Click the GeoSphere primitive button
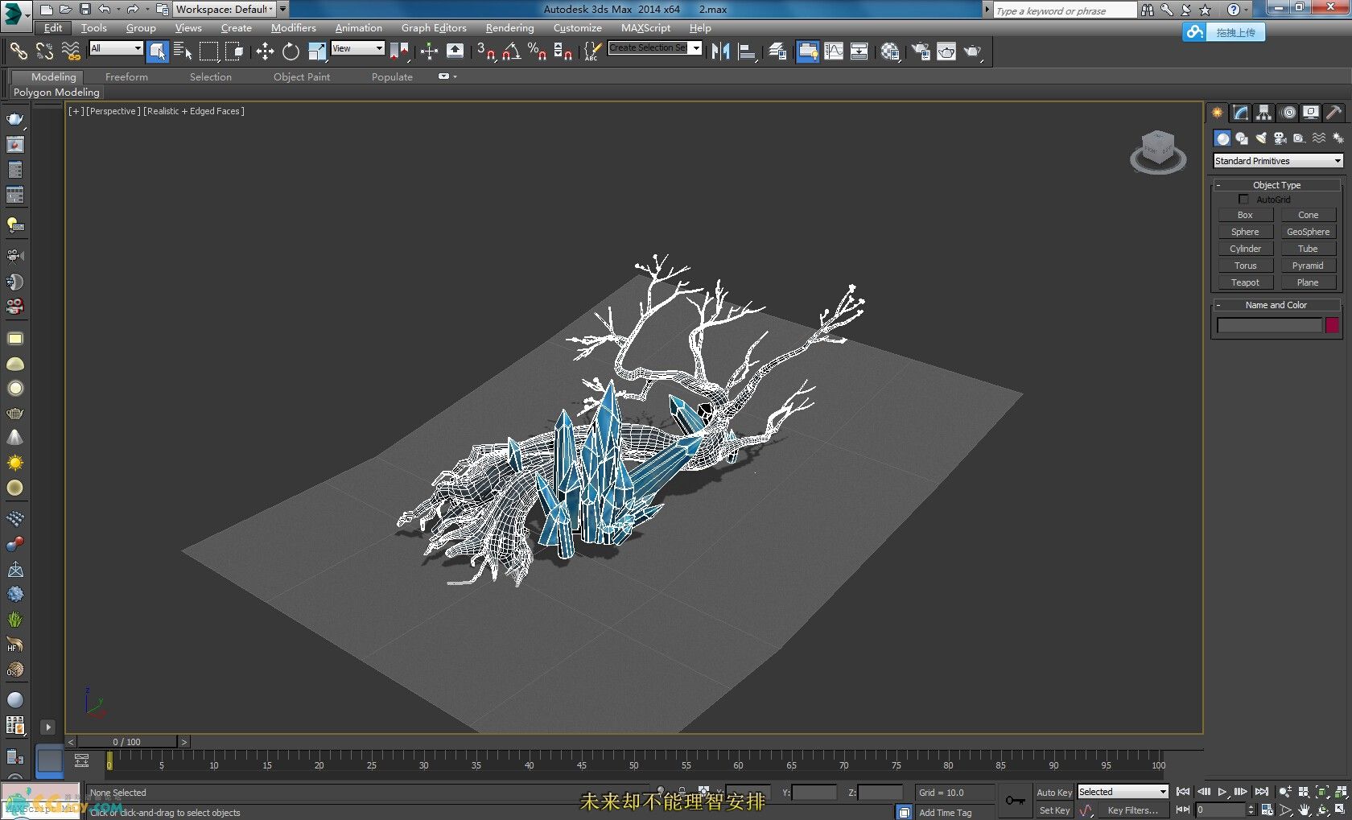1352x820 pixels. (x=1308, y=232)
